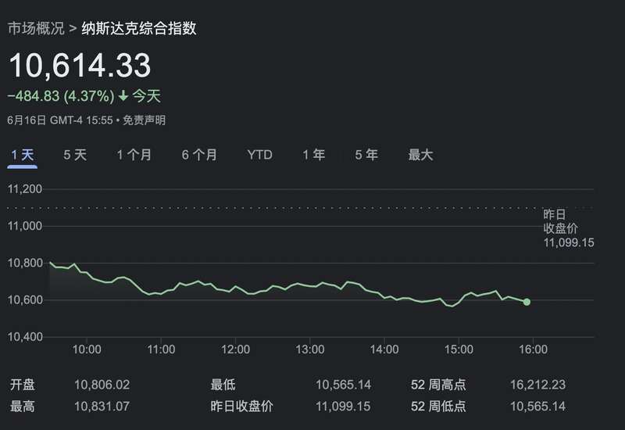
Task: Show the 5 年 chart range
Action: click(x=366, y=155)
